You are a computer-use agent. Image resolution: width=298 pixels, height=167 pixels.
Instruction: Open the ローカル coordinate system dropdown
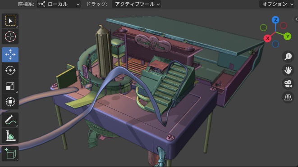pos(59,4)
